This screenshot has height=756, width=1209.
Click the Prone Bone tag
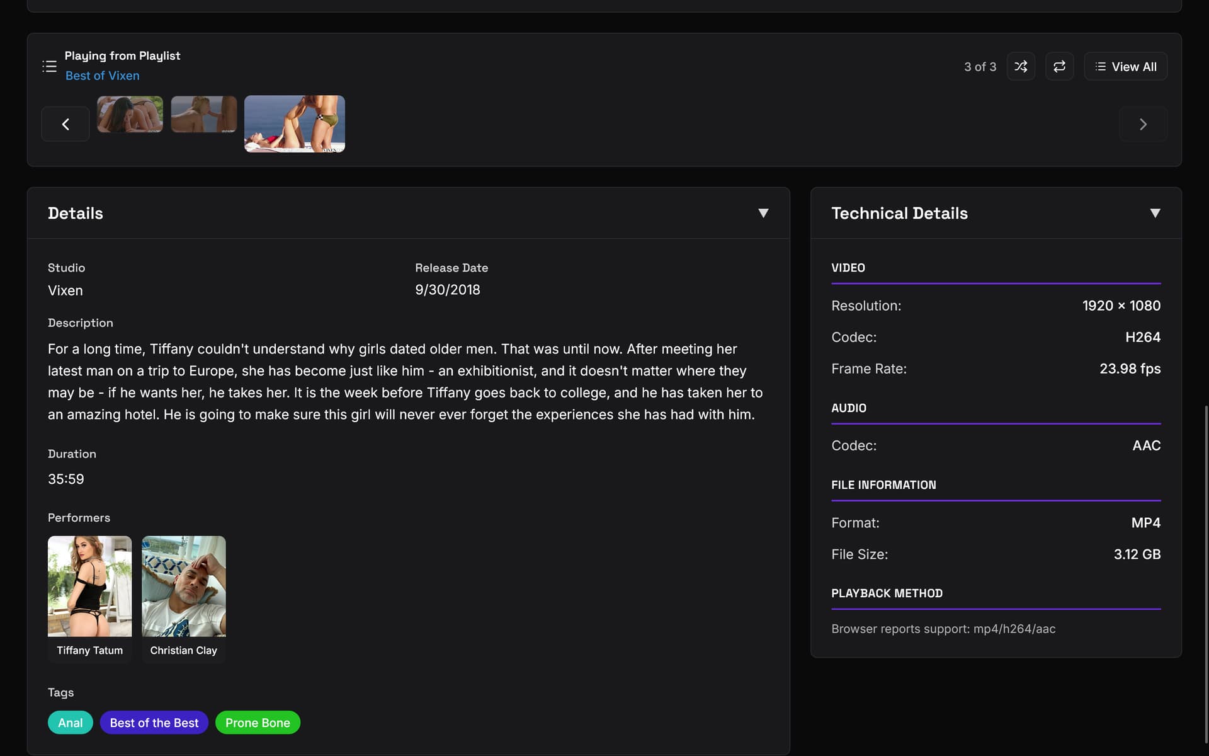coord(258,723)
